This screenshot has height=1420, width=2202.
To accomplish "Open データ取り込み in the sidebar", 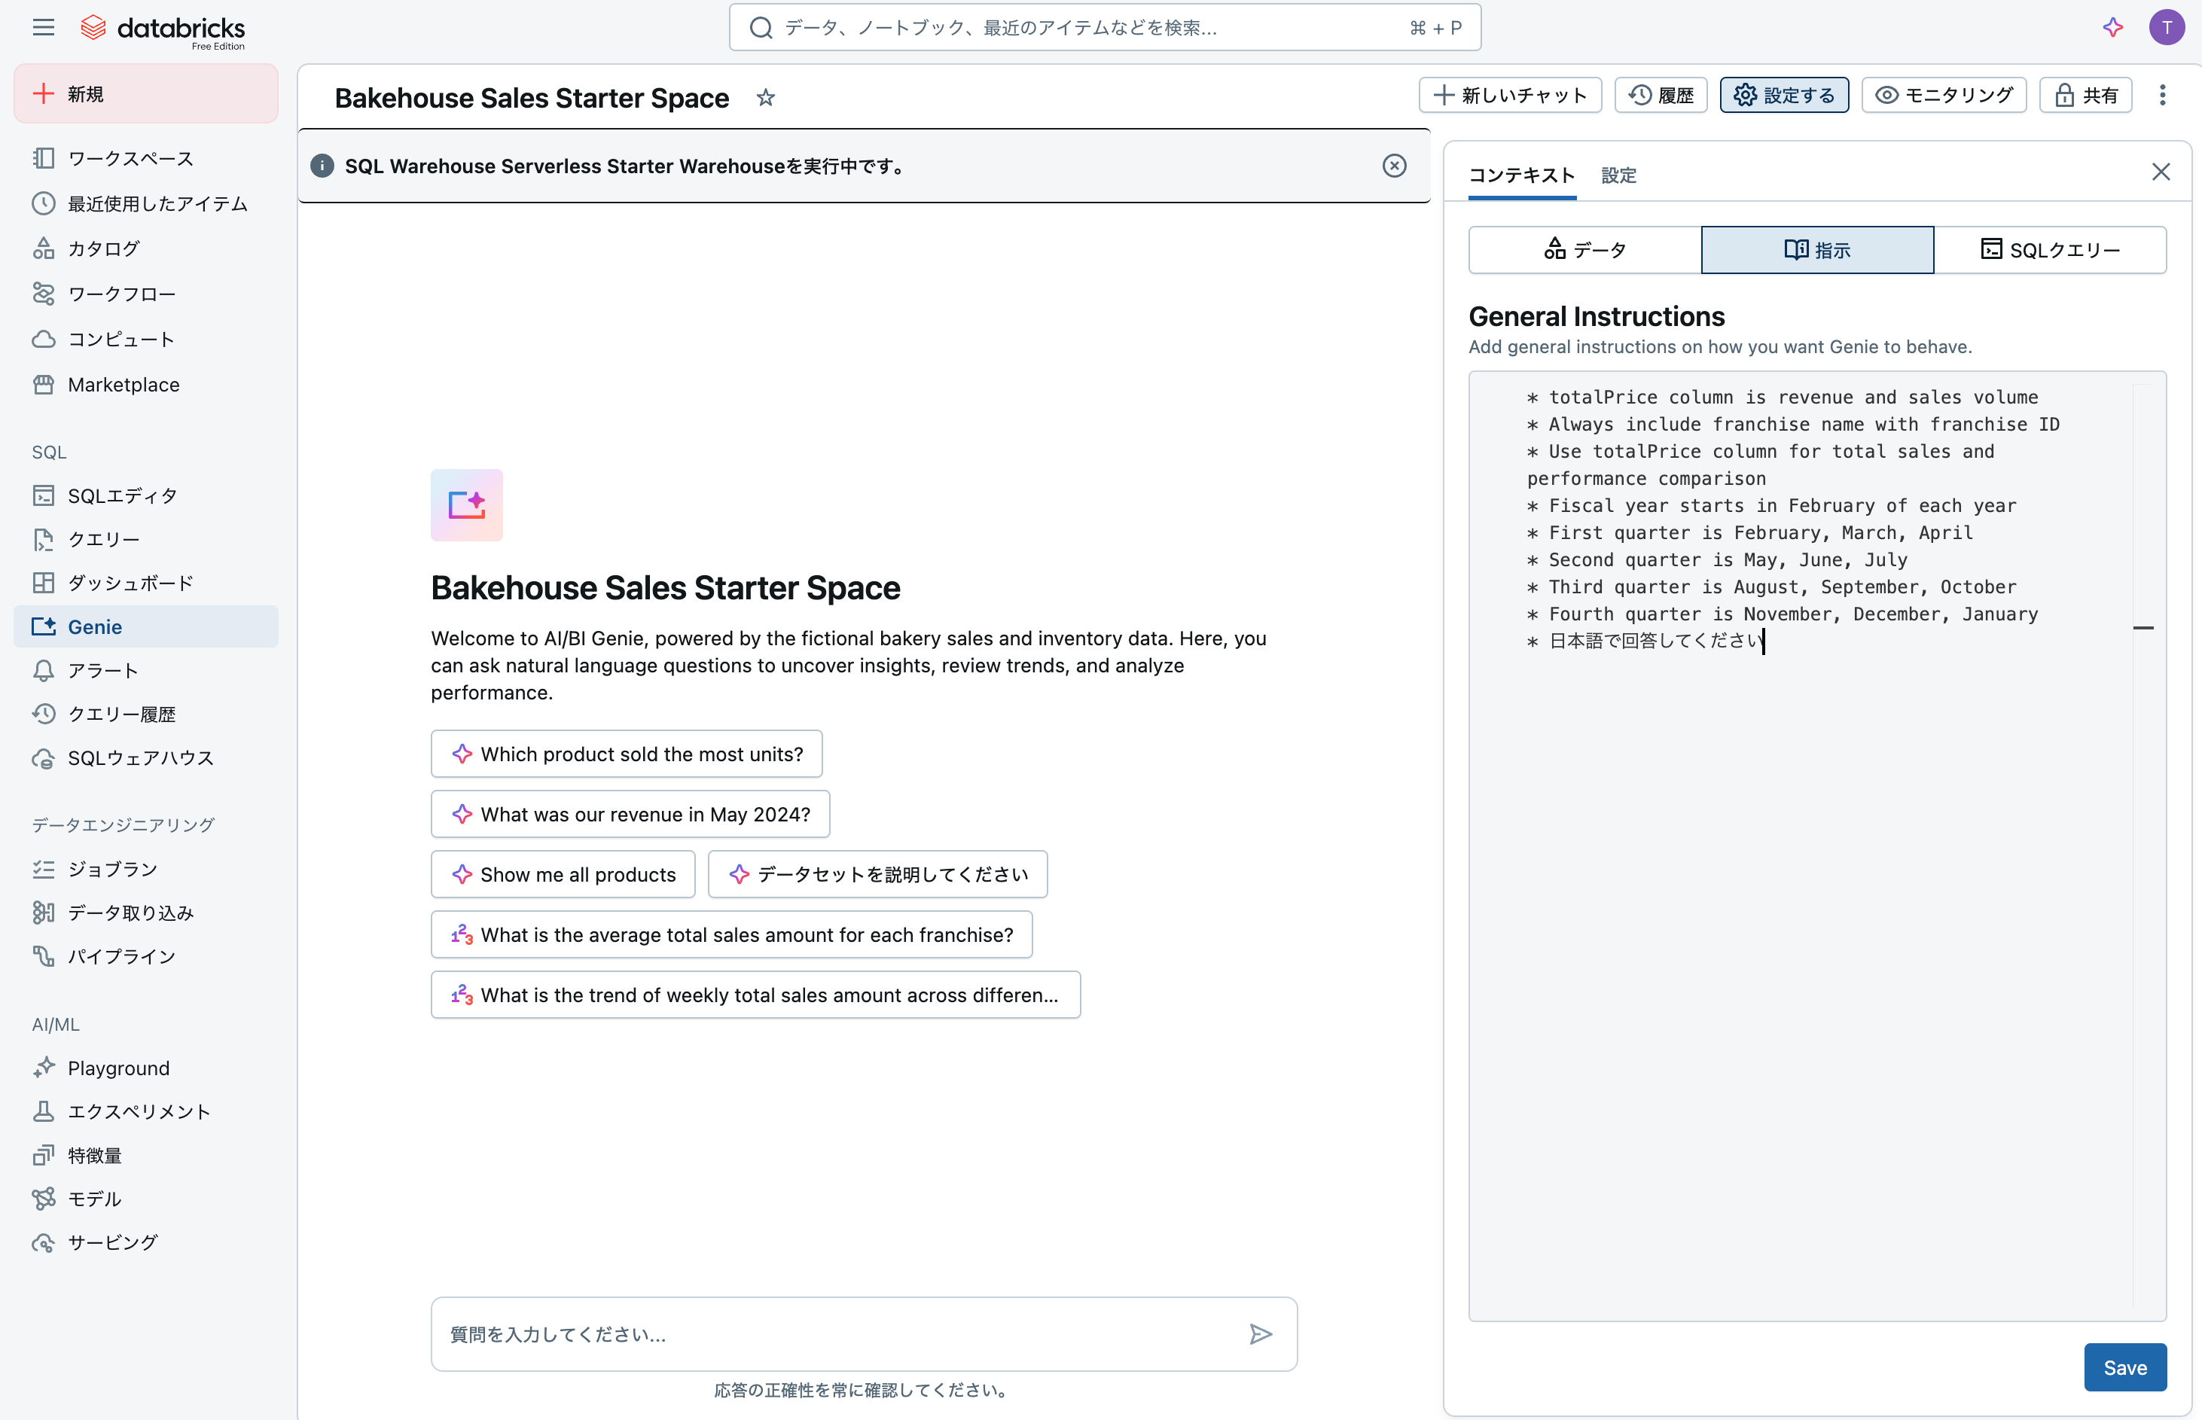I will [145, 913].
